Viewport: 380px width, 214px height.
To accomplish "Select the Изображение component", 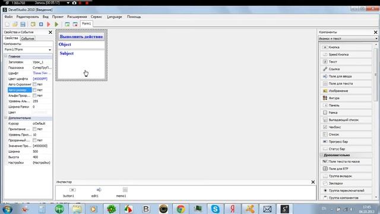I will 346,91.
